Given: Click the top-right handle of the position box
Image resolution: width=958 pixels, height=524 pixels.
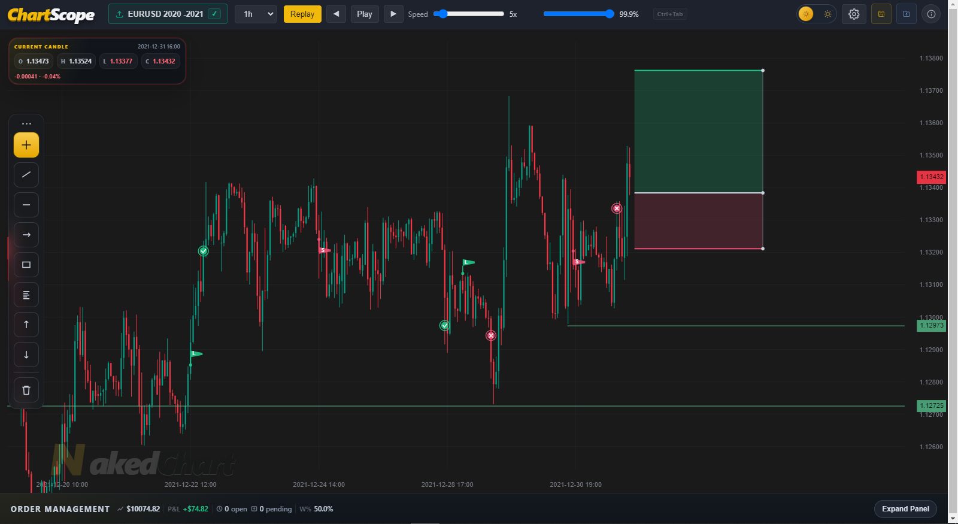Looking at the screenshot, I should [x=763, y=71].
